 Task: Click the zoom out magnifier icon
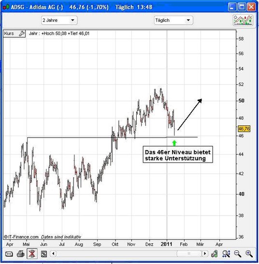tap(238, 254)
